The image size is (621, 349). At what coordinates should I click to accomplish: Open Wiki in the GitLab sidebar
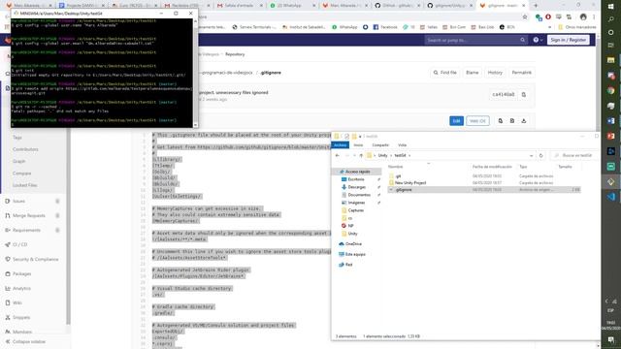click(14, 302)
